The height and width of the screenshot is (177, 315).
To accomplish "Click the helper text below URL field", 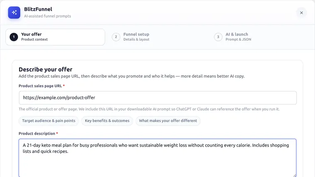I will (149, 109).
